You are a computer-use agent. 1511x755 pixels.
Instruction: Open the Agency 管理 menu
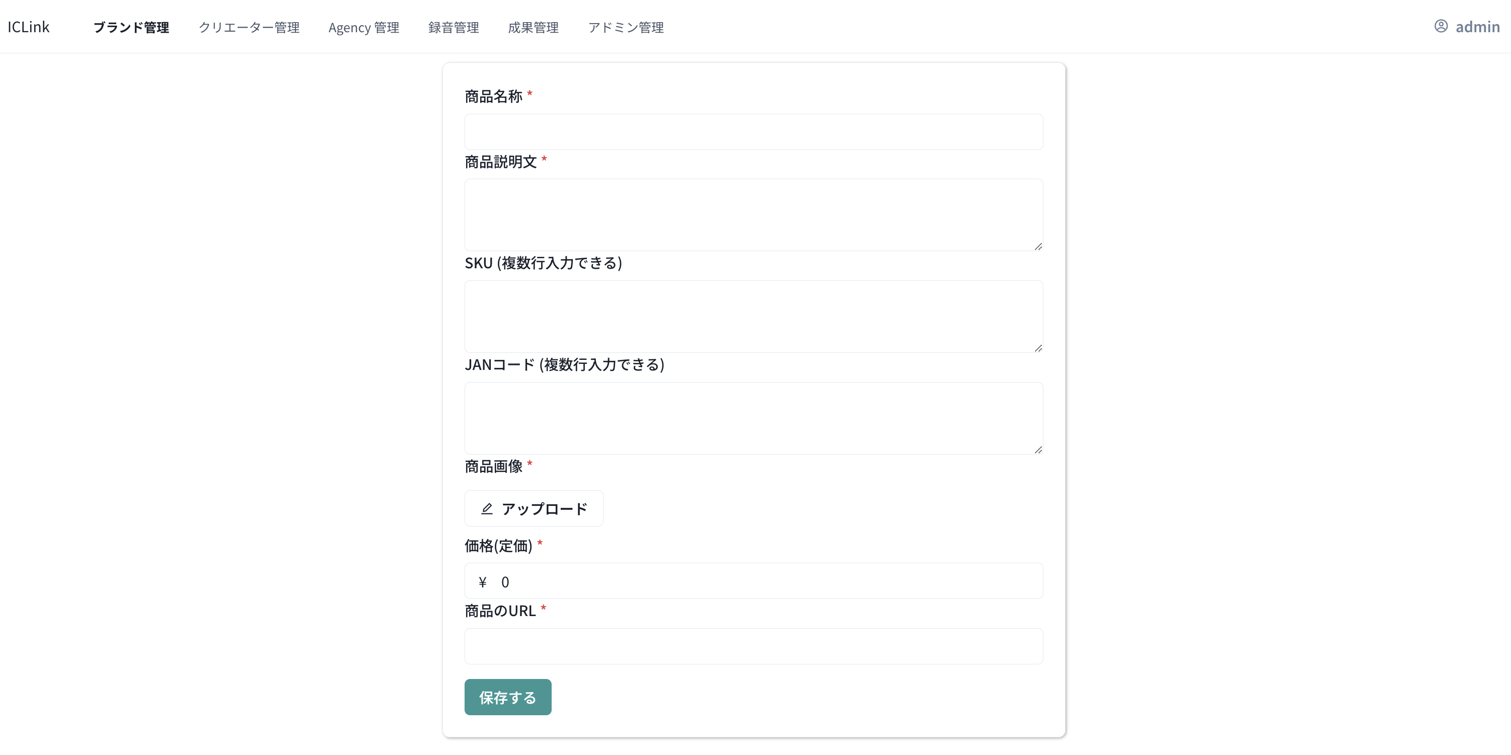coord(364,28)
